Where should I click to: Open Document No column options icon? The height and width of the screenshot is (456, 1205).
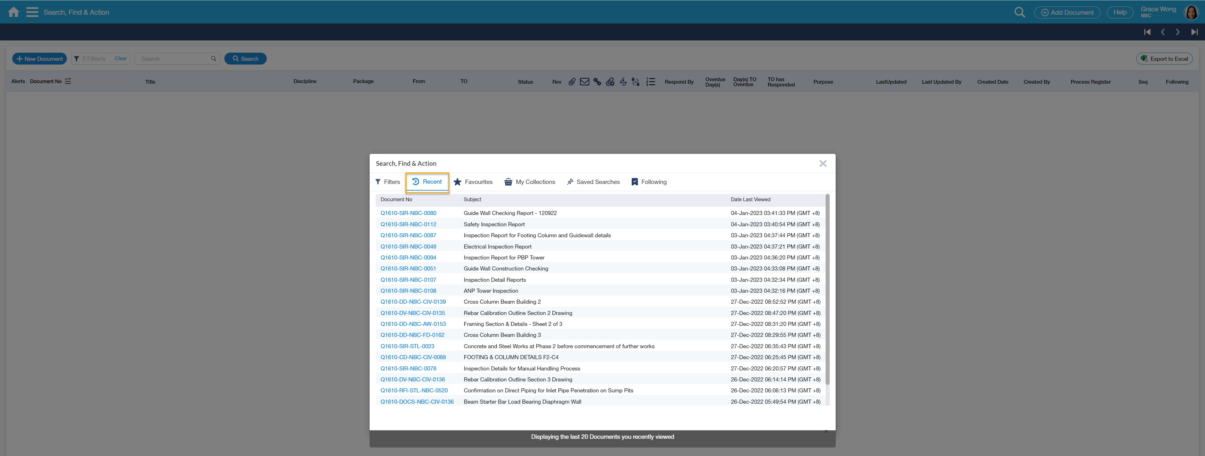(x=68, y=81)
